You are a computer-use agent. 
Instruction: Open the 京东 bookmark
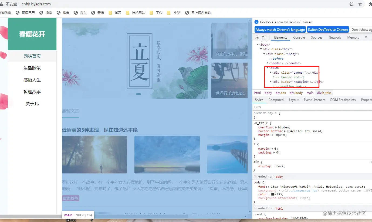(x=80, y=13)
